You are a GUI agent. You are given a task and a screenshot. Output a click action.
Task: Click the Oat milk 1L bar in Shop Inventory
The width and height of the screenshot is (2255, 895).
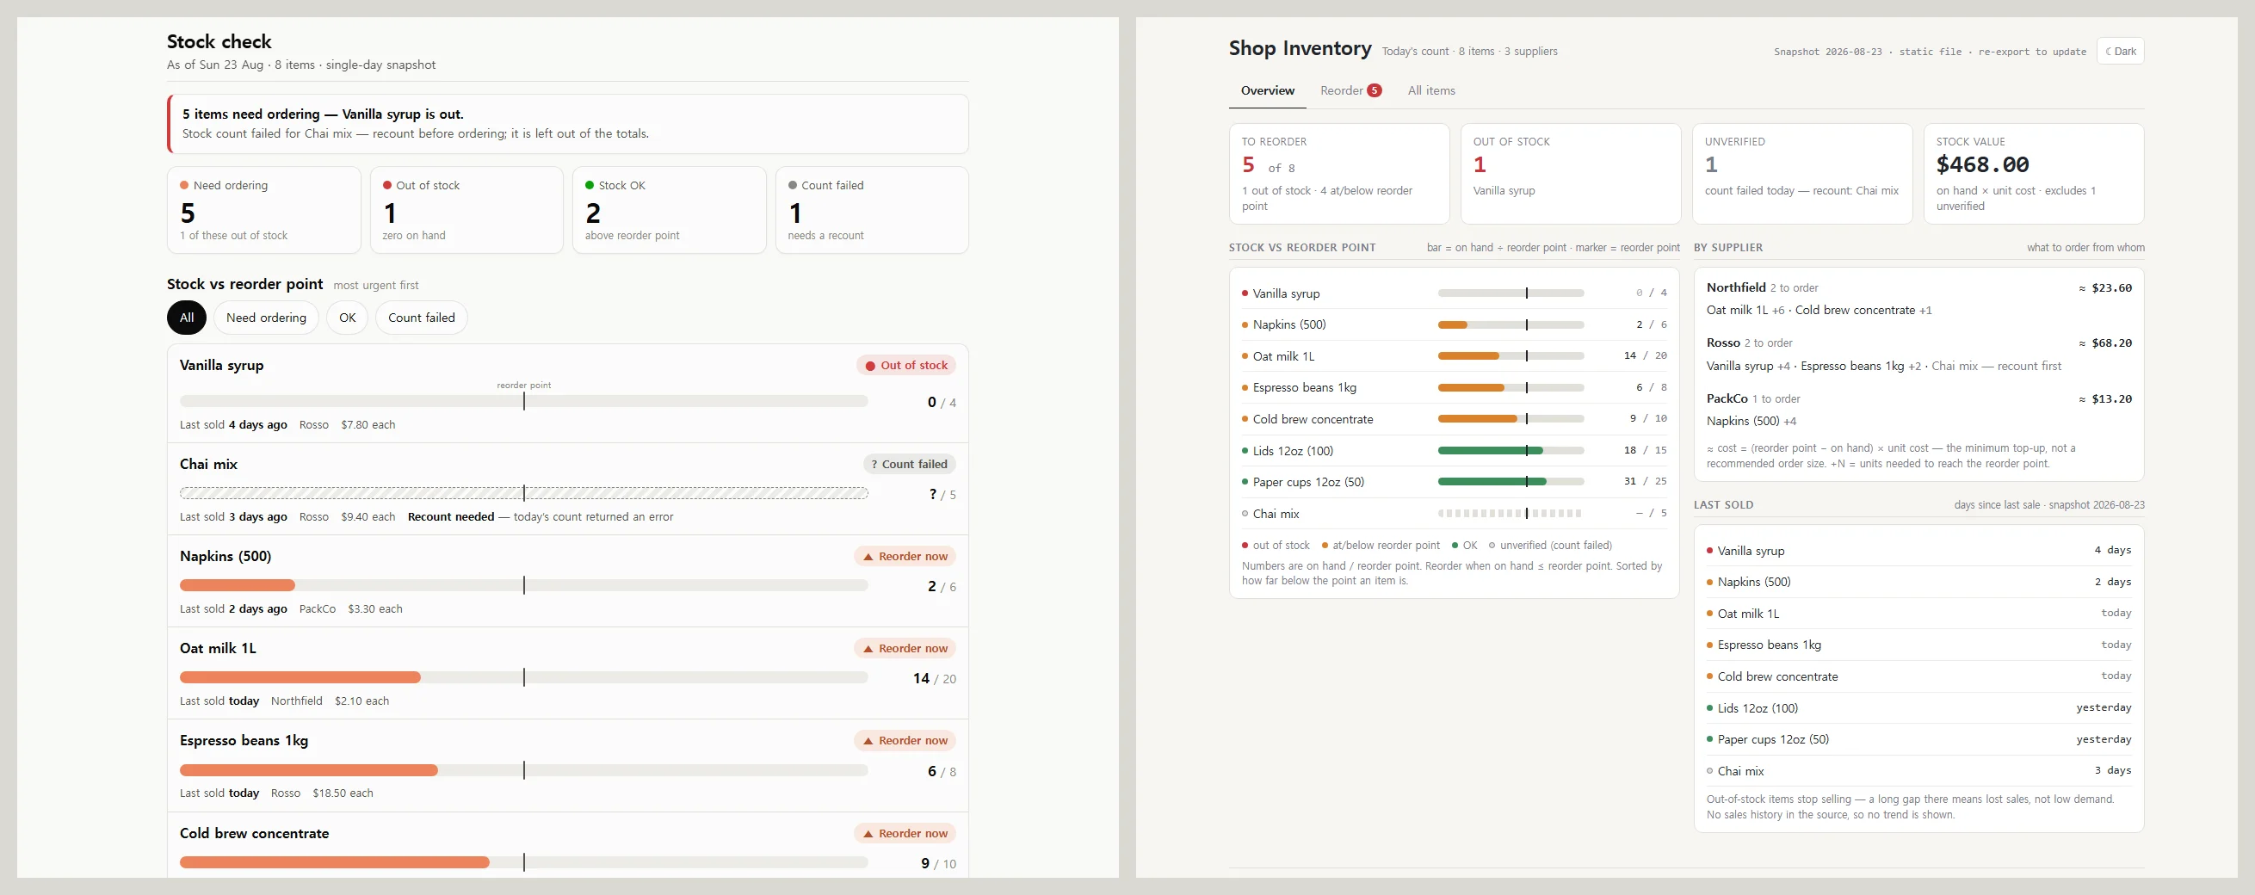click(x=1510, y=356)
